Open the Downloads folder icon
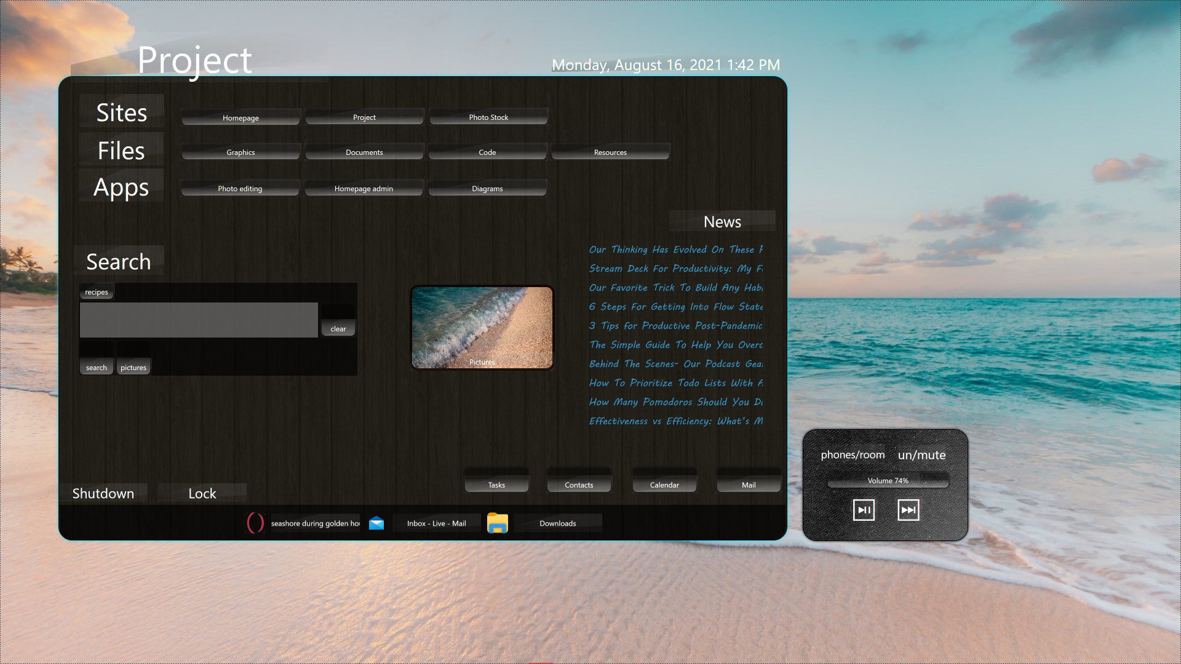 498,523
